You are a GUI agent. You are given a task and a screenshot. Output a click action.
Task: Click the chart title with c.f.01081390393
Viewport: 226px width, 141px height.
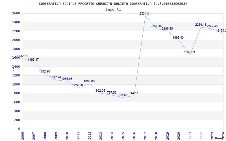point(113,4)
